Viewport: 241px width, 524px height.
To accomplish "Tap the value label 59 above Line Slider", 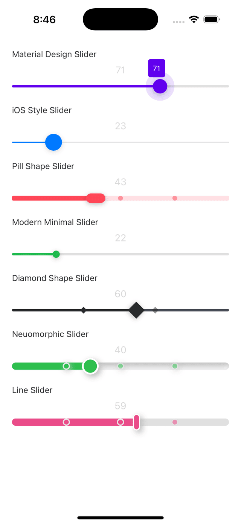I will point(120,406).
